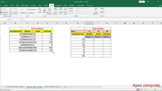Click the Search lightbulb box
The width and height of the screenshot is (162, 91).
tap(89, 5)
